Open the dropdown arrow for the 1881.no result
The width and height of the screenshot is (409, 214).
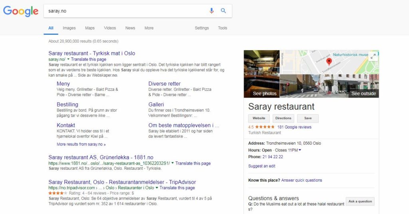(173, 163)
